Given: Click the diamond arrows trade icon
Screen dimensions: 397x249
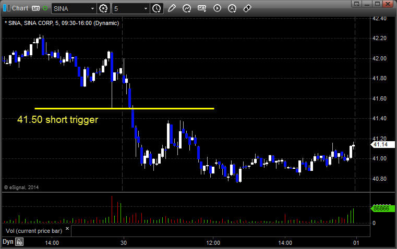Looking at the screenshot, I should (x=247, y=8).
